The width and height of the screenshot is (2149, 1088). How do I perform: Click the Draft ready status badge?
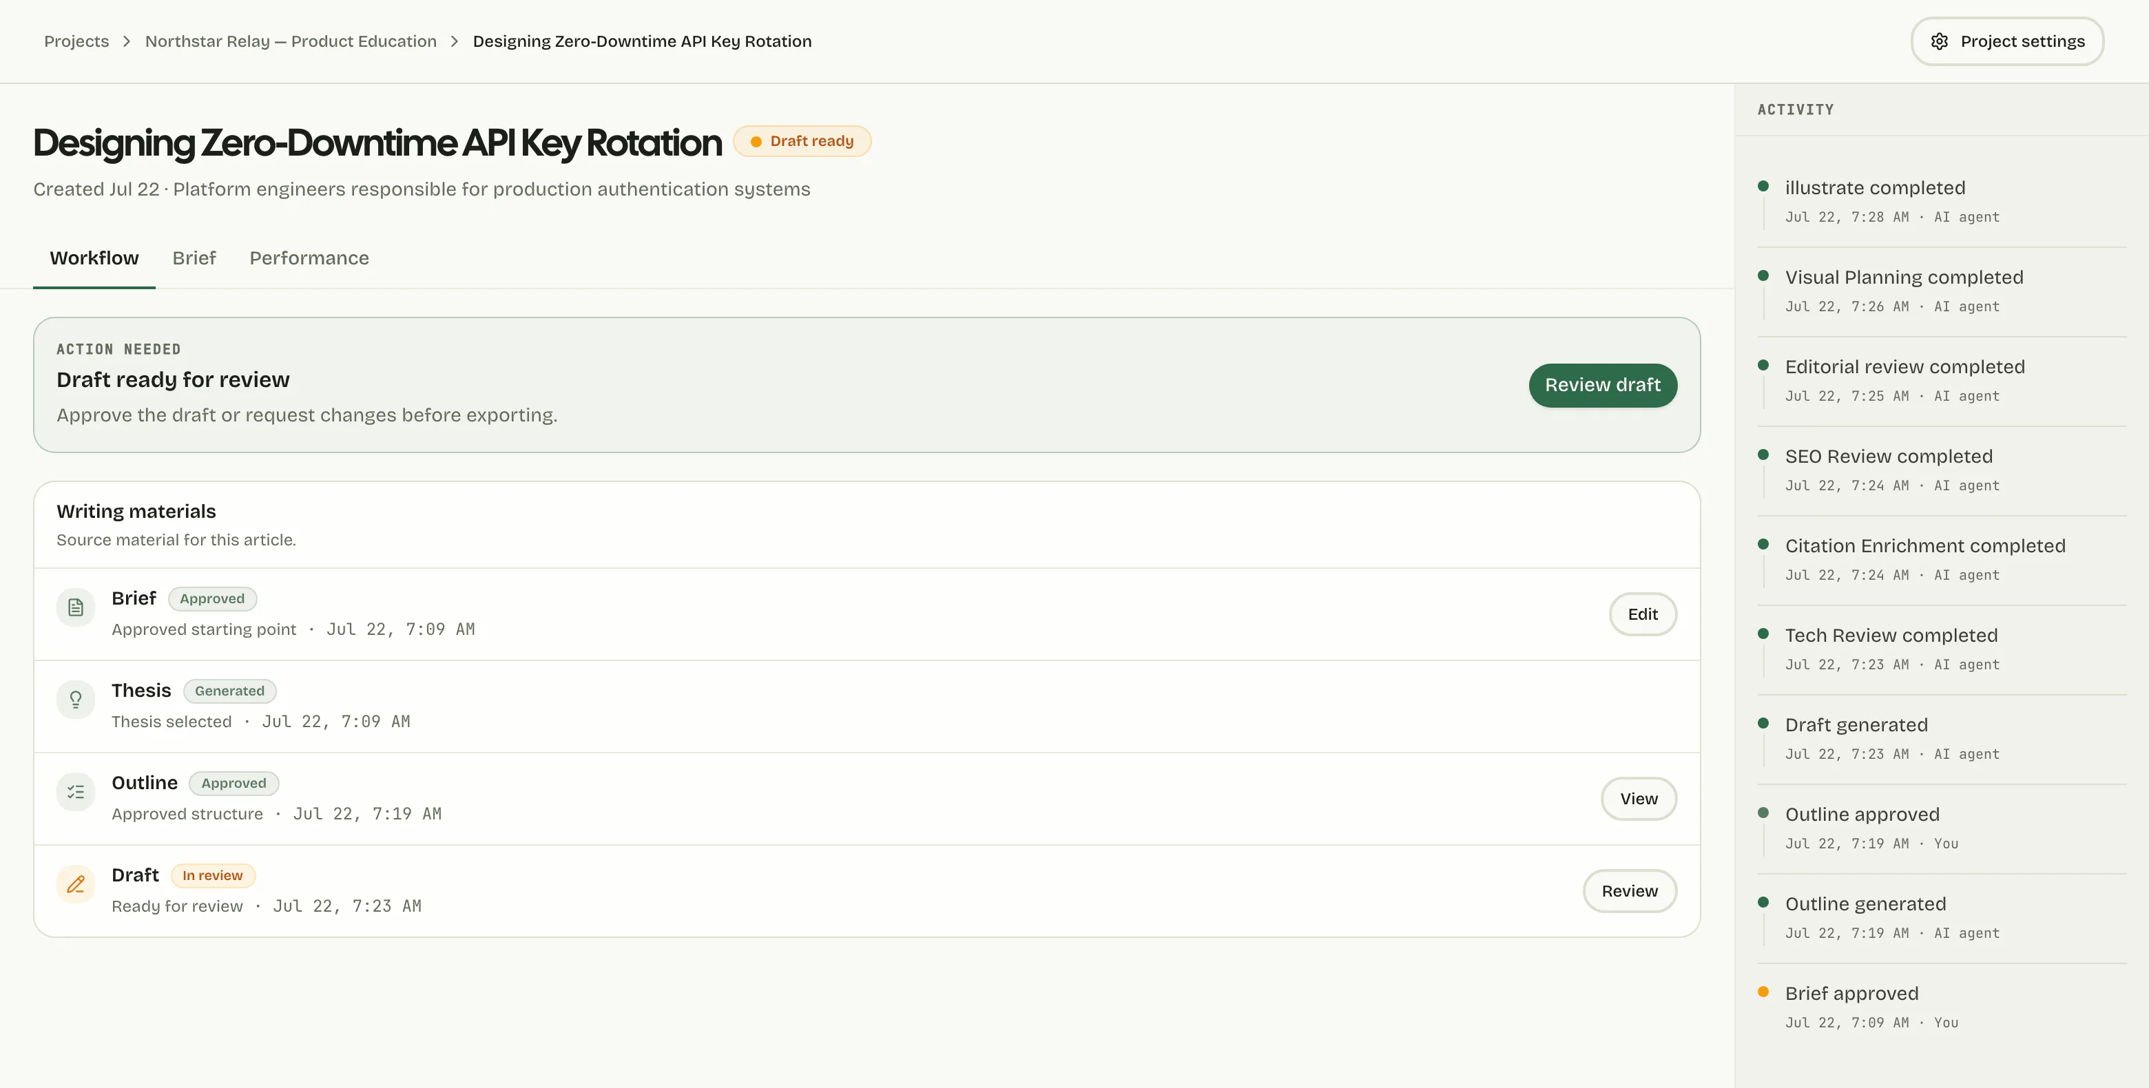(x=802, y=142)
